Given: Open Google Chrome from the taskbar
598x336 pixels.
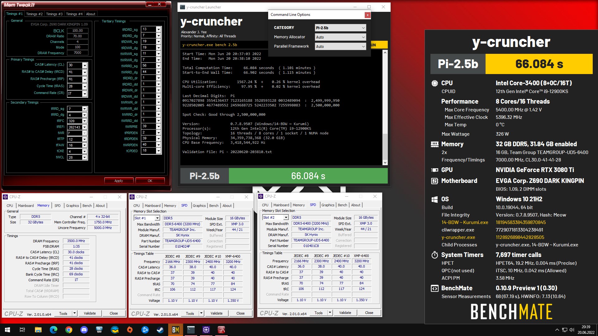Looking at the screenshot, I should click(69, 330).
